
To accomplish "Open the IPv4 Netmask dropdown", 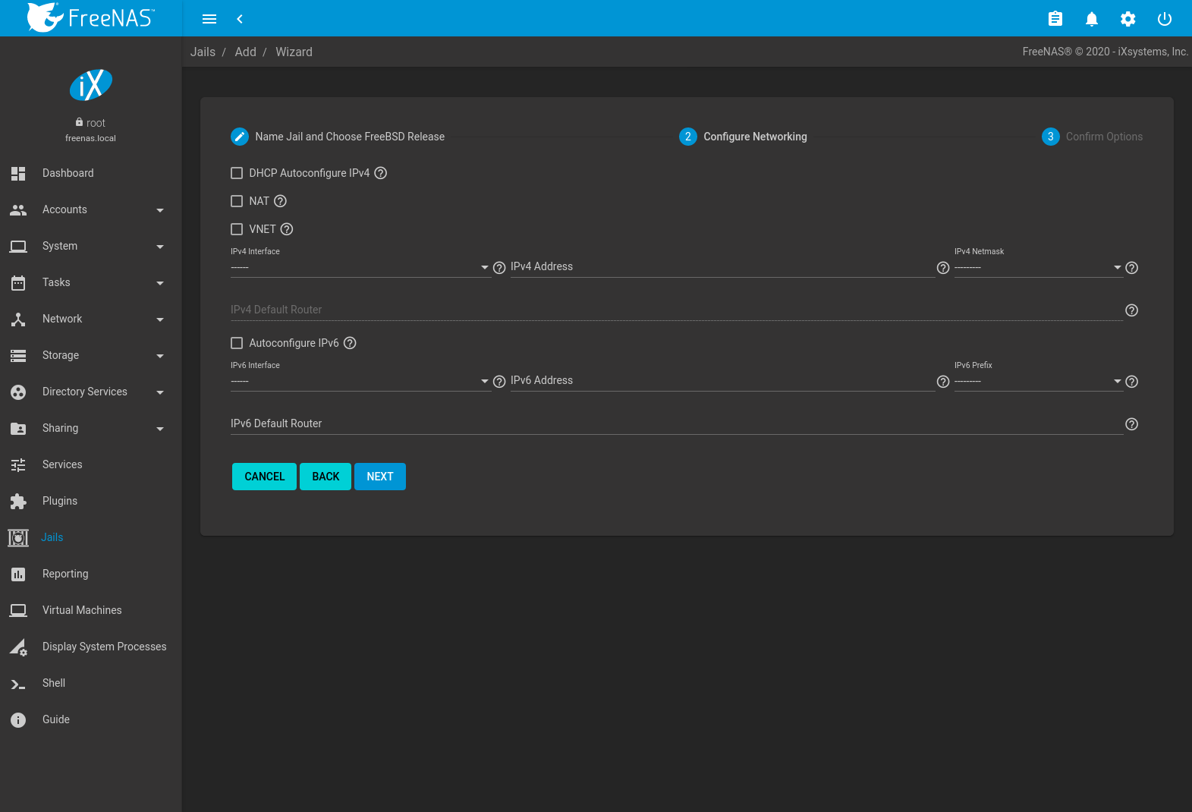I will point(1037,268).
